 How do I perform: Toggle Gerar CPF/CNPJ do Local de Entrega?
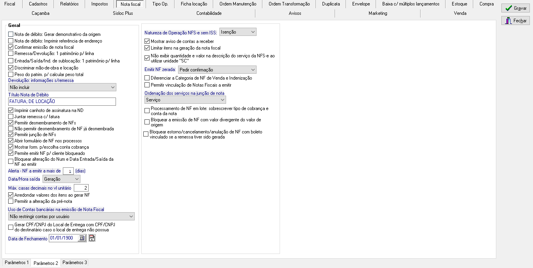(x=11, y=227)
